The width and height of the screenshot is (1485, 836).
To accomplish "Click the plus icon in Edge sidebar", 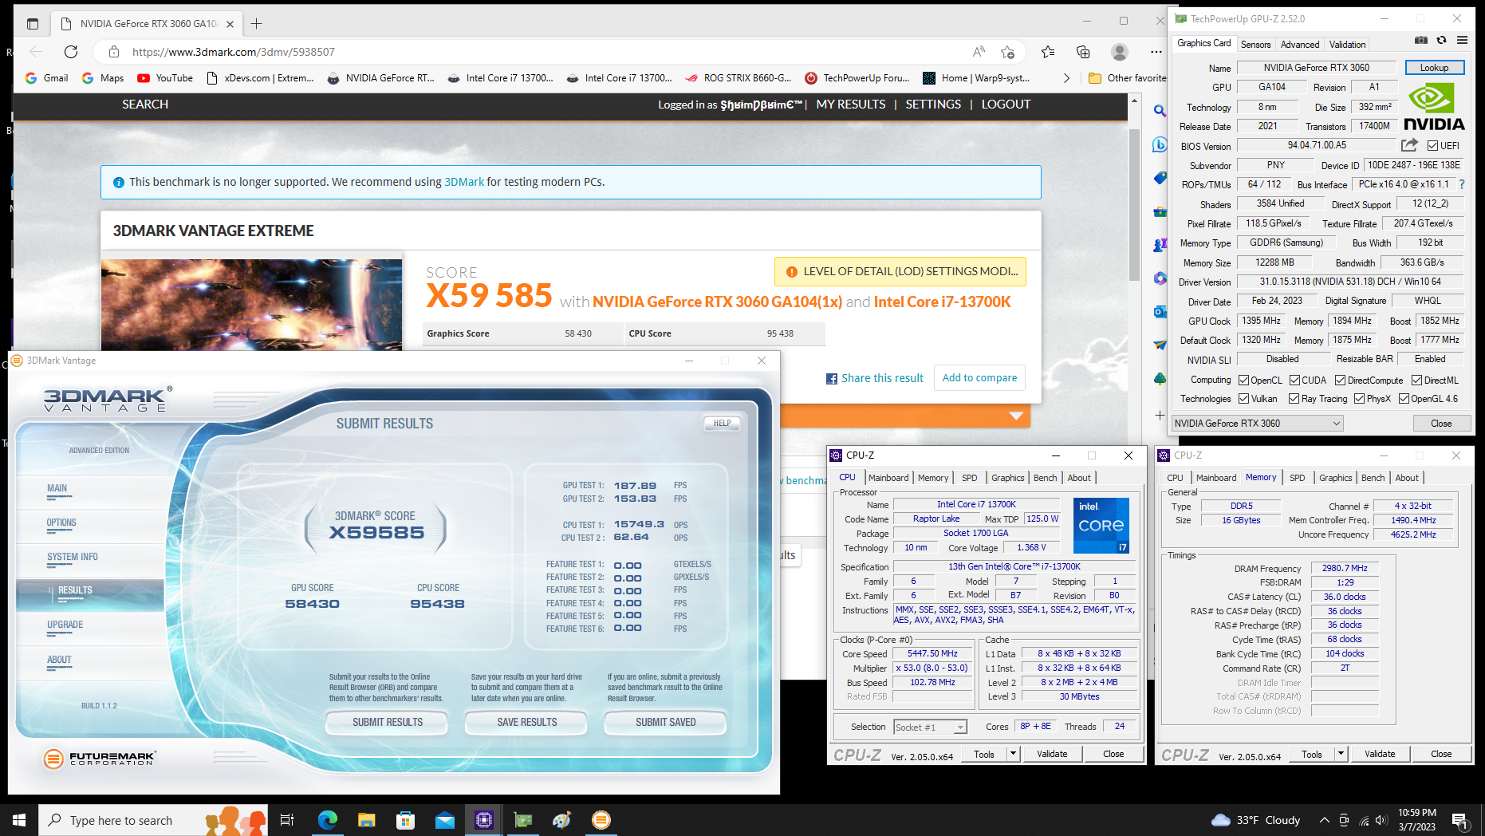I will 1160,415.
